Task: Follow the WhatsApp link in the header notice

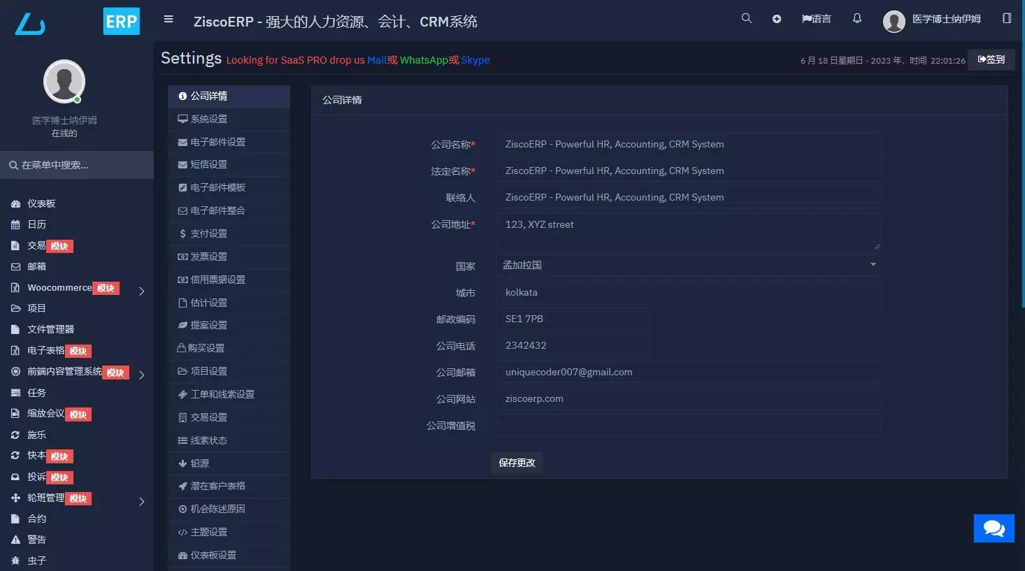Action: point(424,60)
